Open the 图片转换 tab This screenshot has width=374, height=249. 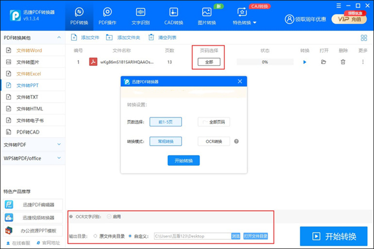(207, 16)
